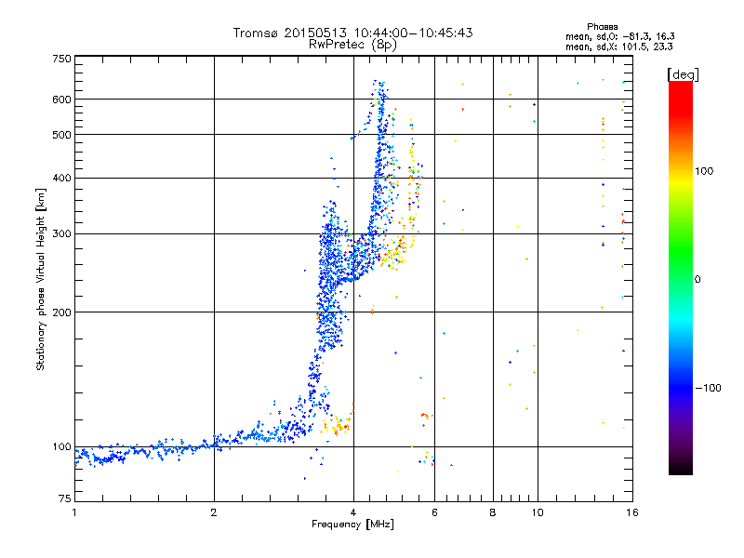Click the '16' x-axis tick label
744x558 pixels.
click(632, 512)
